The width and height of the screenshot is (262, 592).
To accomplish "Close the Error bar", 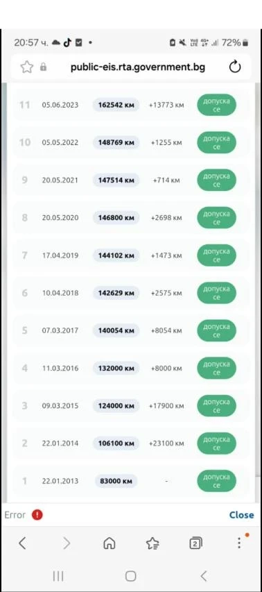I will 241,514.
